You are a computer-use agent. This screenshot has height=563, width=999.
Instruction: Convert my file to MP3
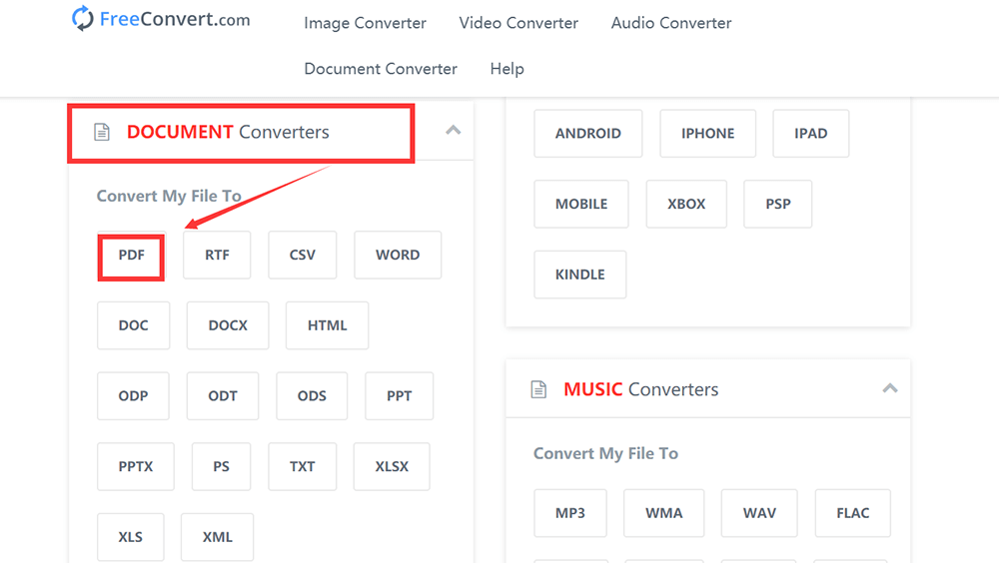(x=570, y=513)
